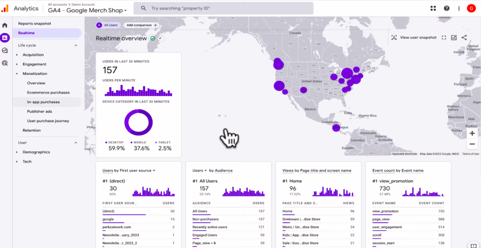Screen dimensions: 481x248
Task: Click the view user snapshot person icon
Action: pos(394,38)
